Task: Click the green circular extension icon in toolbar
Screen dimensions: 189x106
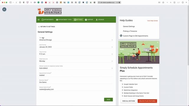Action: click(x=38, y=2)
